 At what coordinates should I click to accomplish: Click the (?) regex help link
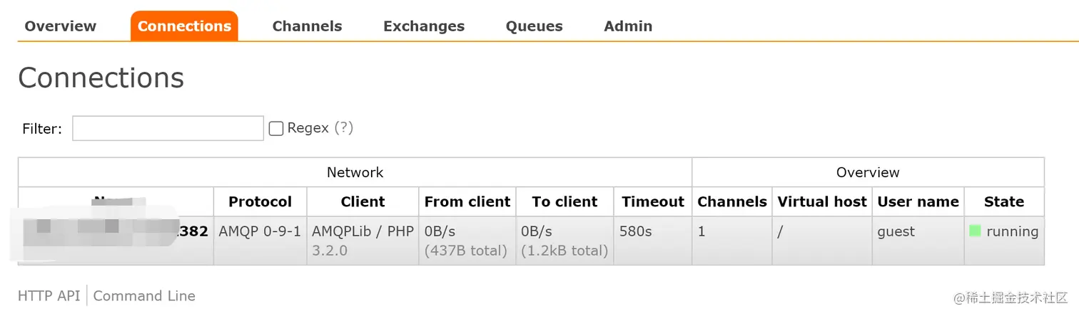pyautogui.click(x=344, y=128)
